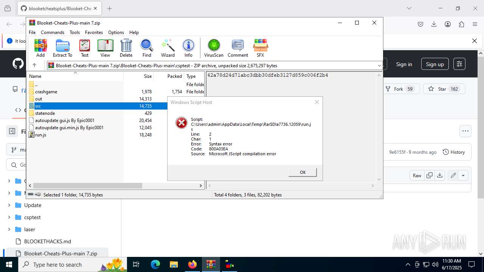Open the Wizard wand icon
This screenshot has height=272, width=484.
pyautogui.click(x=168, y=48)
